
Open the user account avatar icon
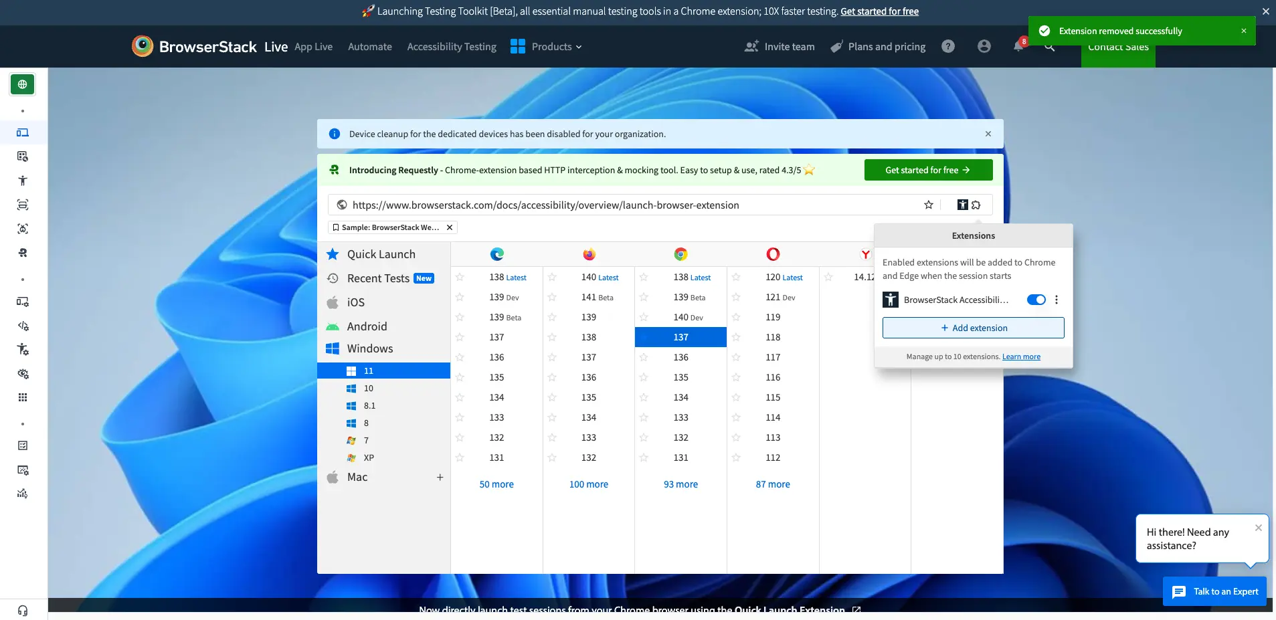(x=984, y=46)
